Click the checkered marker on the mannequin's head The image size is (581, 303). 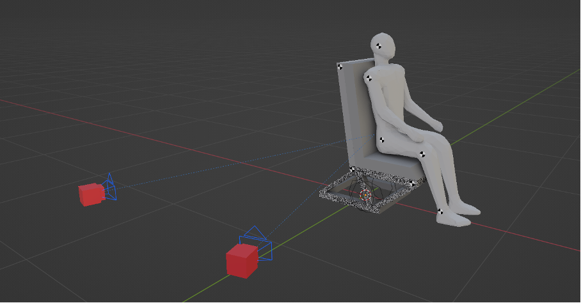click(x=378, y=46)
